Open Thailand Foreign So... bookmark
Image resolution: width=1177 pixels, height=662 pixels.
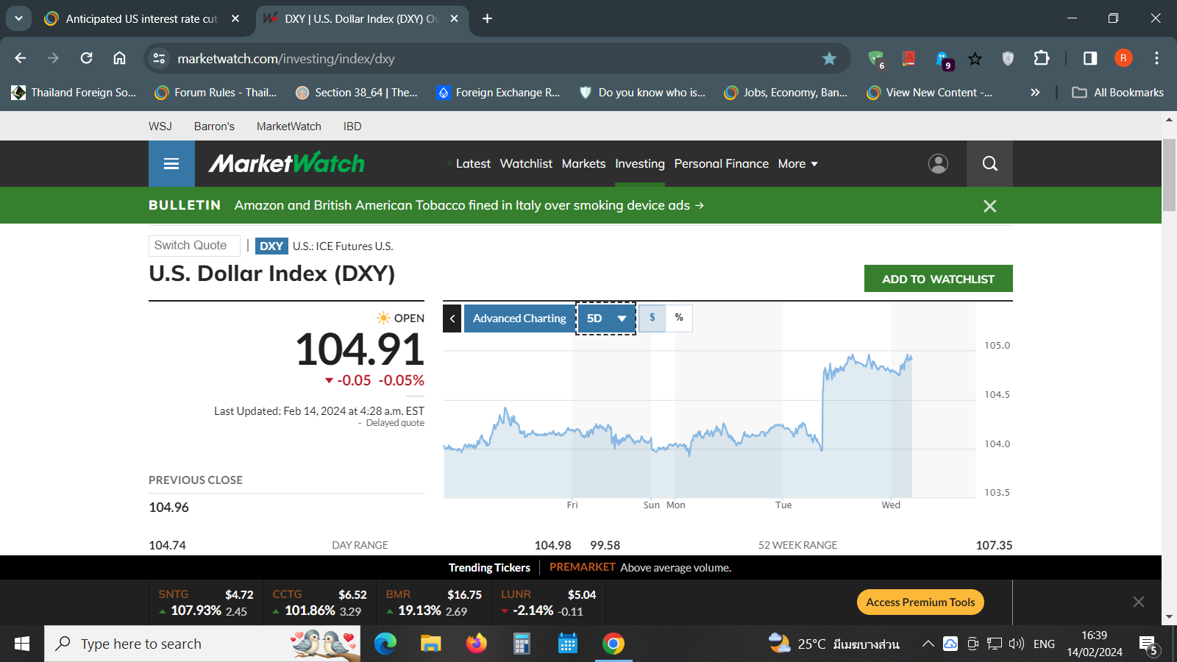tap(74, 92)
